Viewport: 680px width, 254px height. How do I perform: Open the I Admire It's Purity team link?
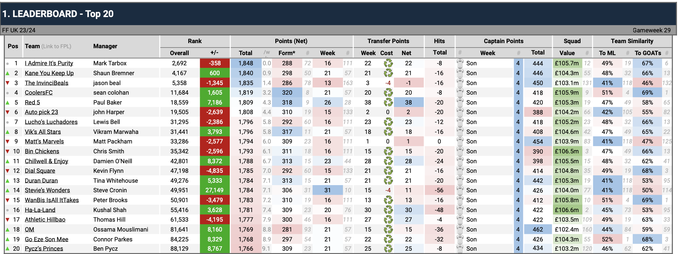pos(49,63)
